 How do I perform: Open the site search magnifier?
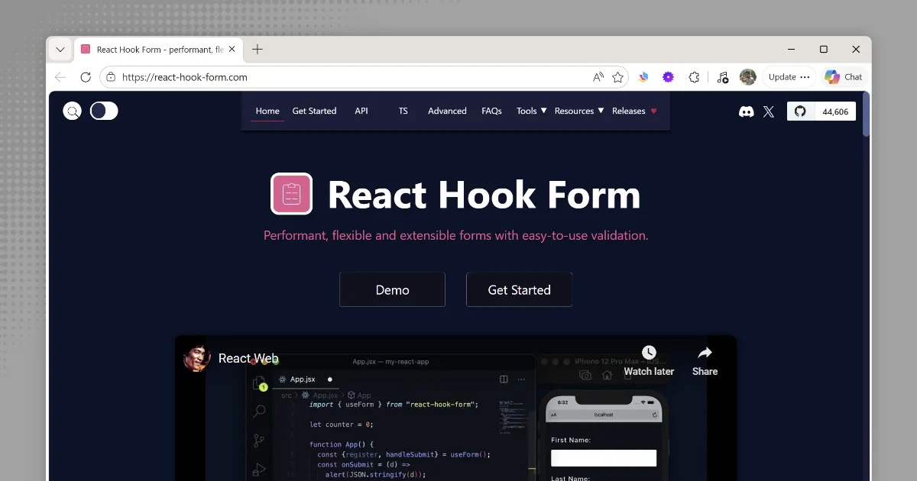(72, 111)
